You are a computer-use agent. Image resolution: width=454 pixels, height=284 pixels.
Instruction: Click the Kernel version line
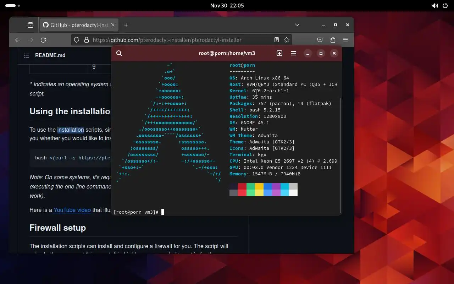[x=259, y=91]
